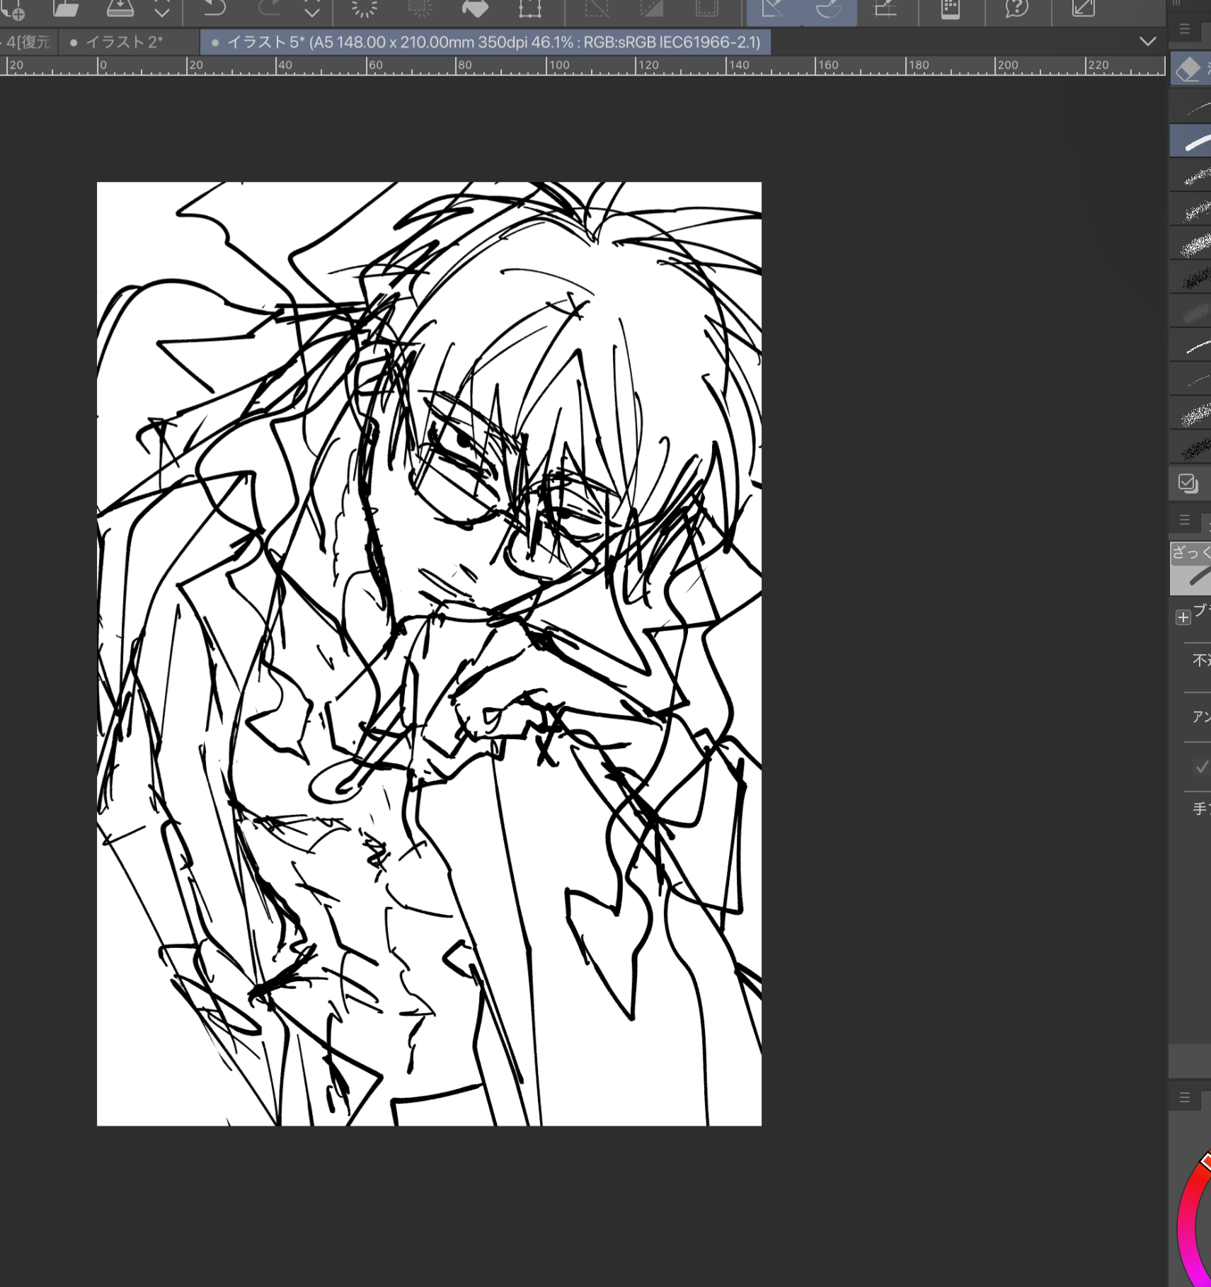Click the Scale/Rotate transform icon
Image resolution: width=1211 pixels, height=1287 pixels.
529,8
